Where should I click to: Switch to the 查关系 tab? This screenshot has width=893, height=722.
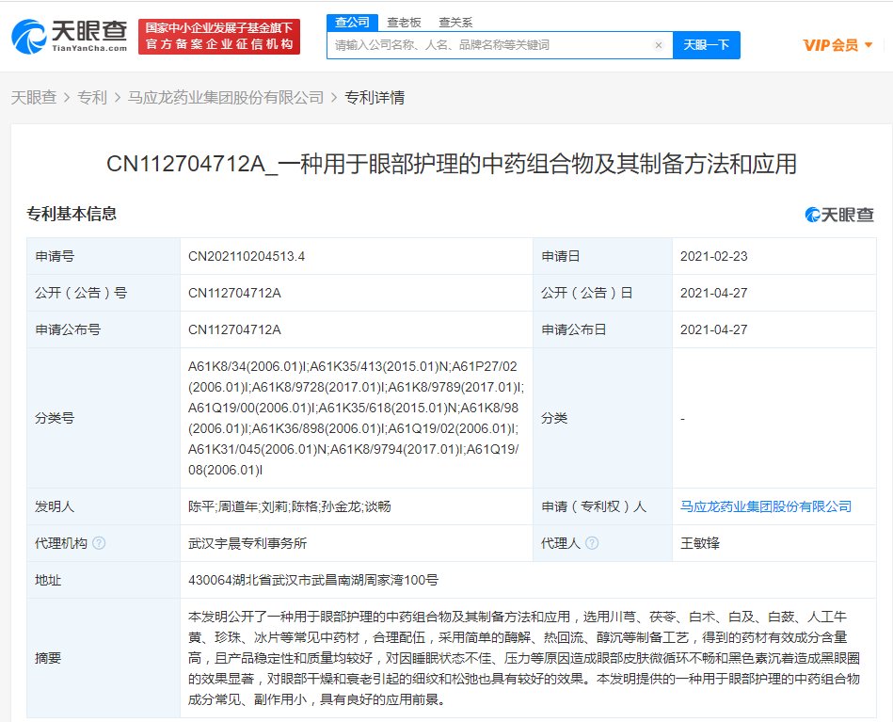pos(455,23)
